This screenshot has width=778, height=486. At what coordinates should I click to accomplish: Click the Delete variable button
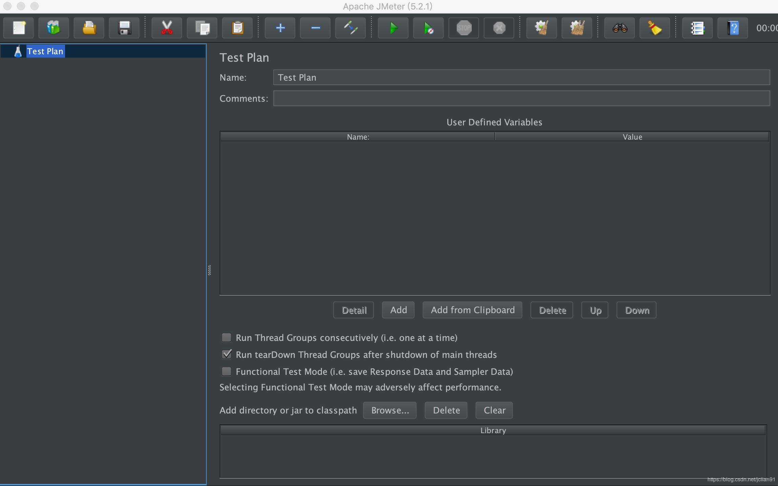click(x=552, y=310)
